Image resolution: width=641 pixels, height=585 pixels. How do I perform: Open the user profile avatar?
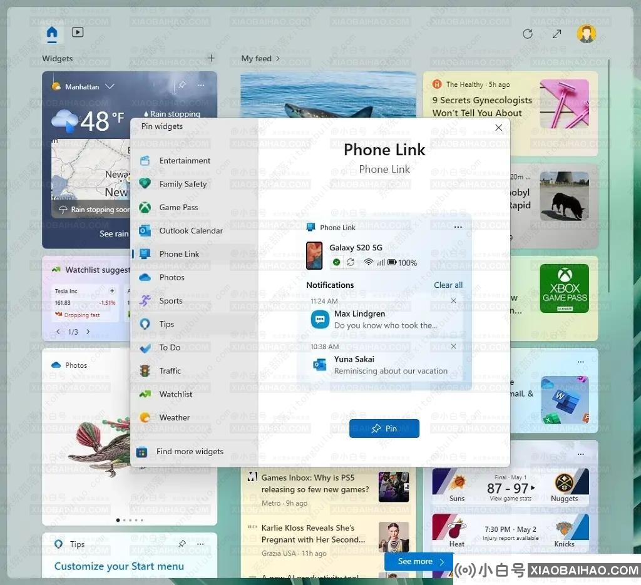586,34
